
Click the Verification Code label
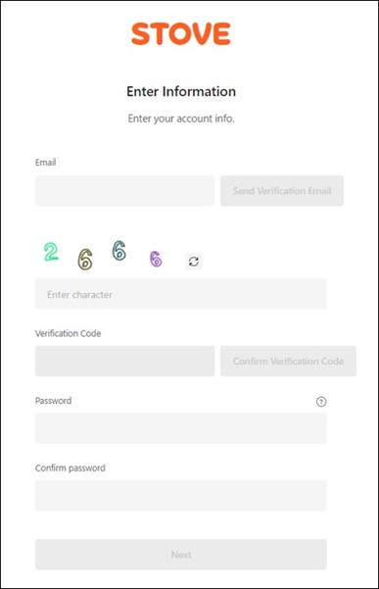tap(68, 333)
